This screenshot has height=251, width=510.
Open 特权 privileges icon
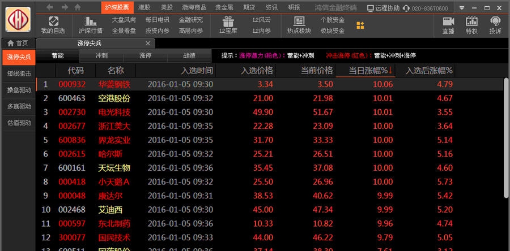coord(471,21)
